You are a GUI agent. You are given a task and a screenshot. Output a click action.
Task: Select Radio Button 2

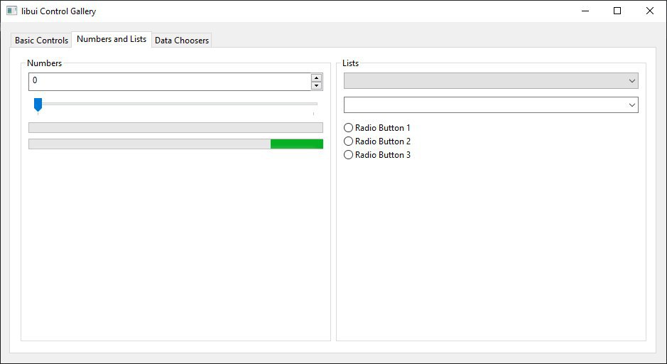coord(377,141)
